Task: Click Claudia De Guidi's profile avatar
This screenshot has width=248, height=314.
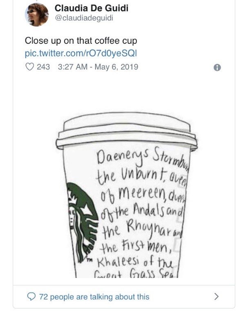Action: pyautogui.click(x=37, y=15)
